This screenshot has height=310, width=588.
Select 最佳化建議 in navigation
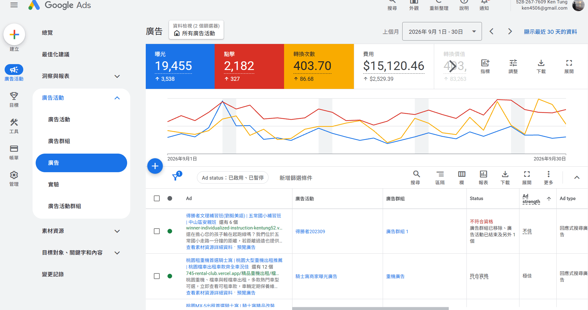(x=56, y=55)
